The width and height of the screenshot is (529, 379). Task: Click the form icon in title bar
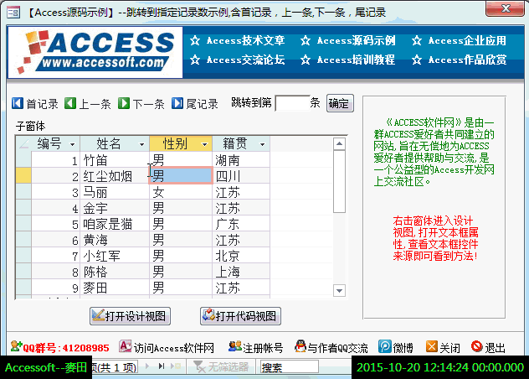coord(13,13)
